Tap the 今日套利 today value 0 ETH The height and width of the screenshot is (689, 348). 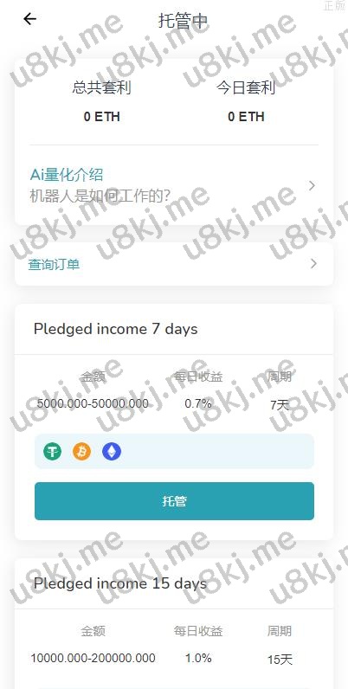pyautogui.click(x=246, y=117)
